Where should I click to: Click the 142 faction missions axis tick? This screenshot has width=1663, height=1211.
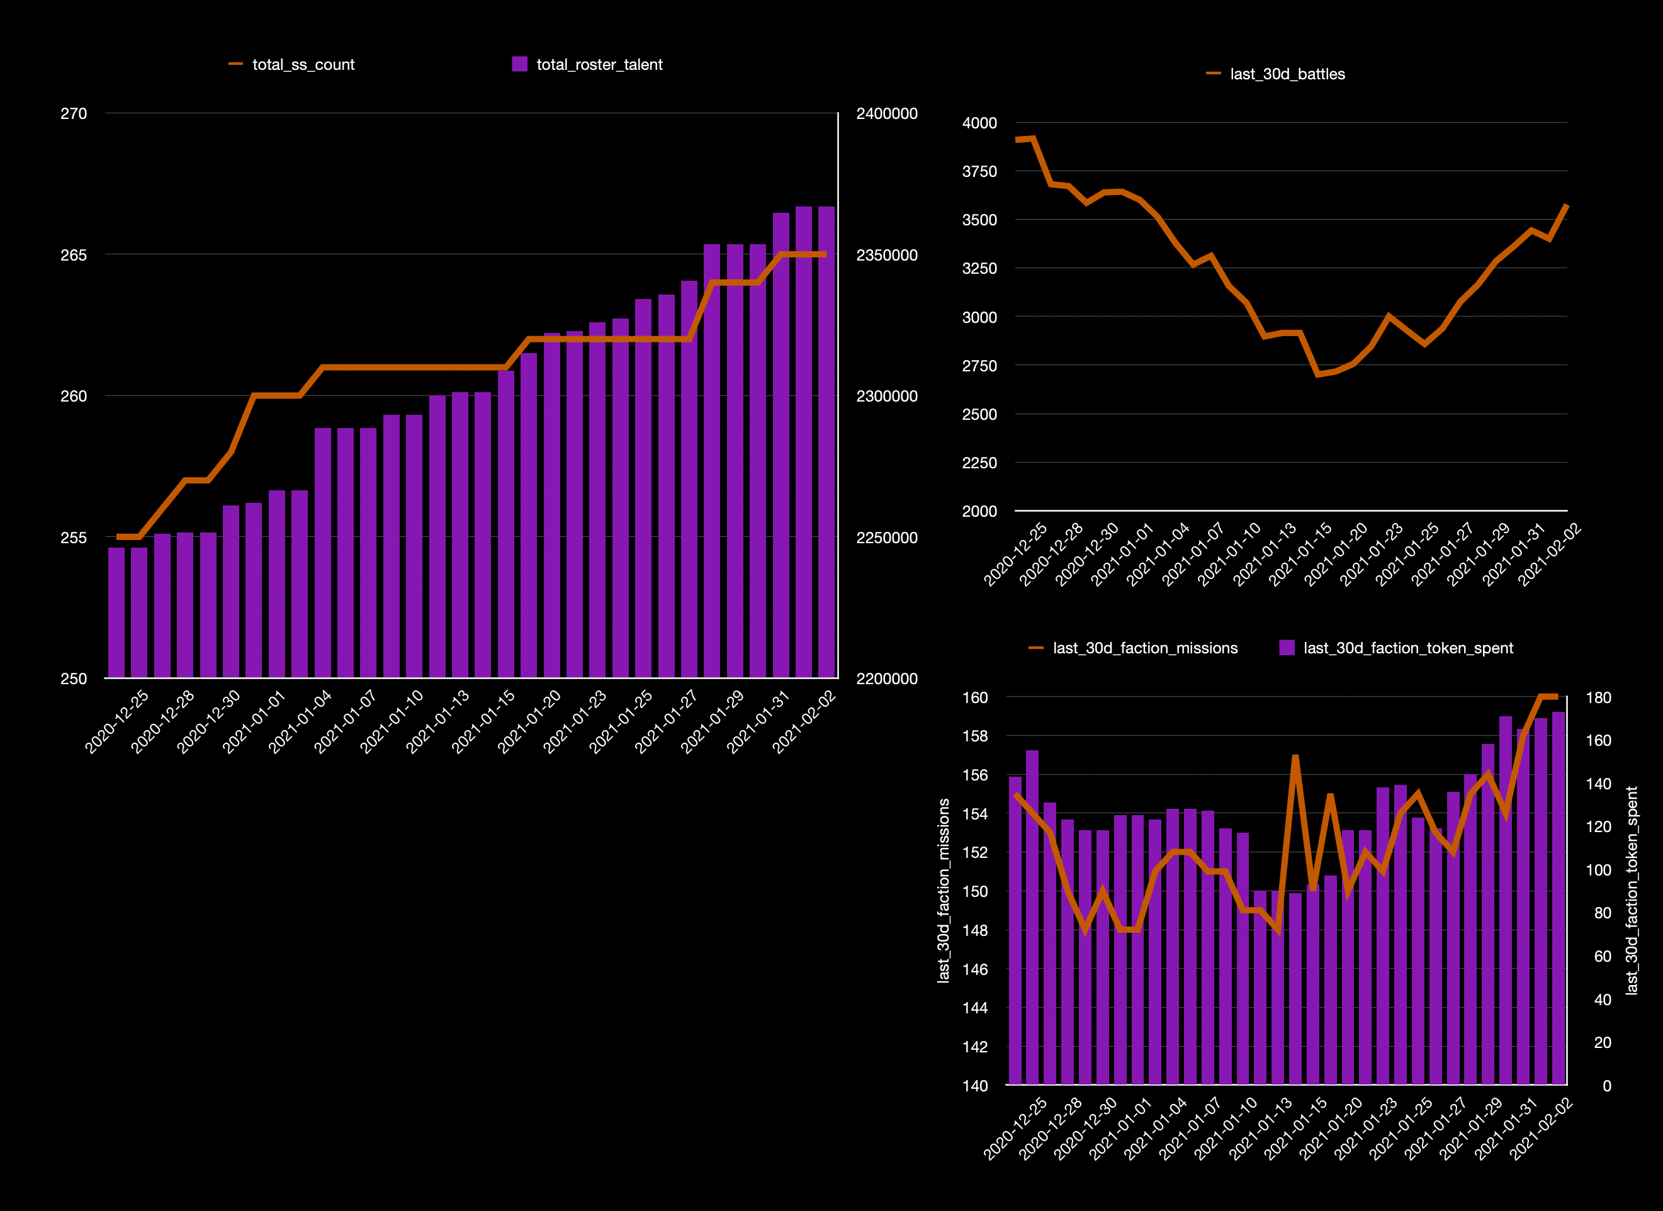pos(975,1047)
